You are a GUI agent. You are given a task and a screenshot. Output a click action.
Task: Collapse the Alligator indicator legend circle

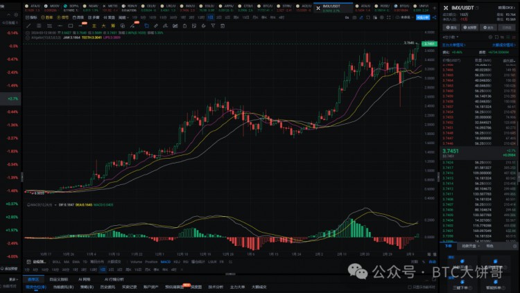point(28,37)
